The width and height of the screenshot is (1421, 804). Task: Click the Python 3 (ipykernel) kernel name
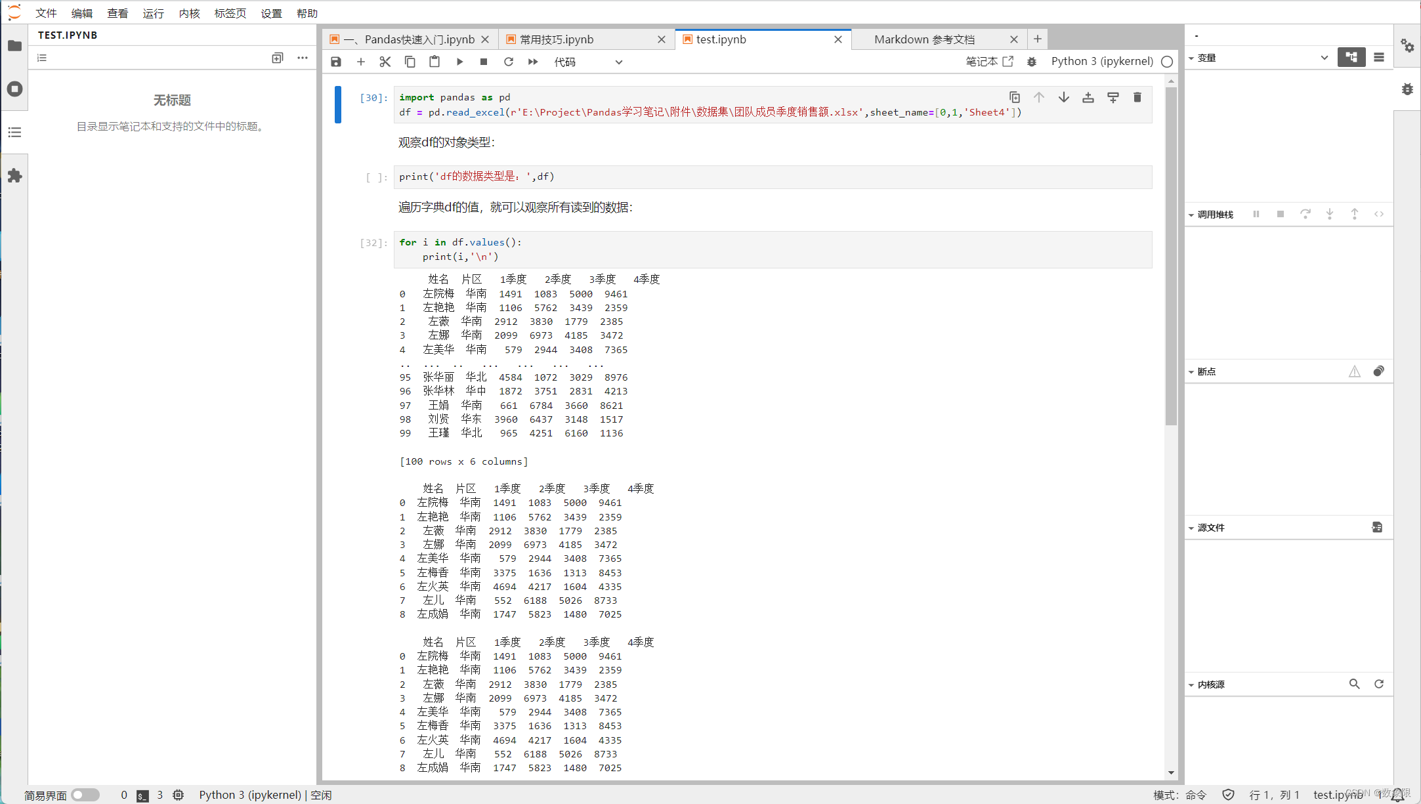1102,61
